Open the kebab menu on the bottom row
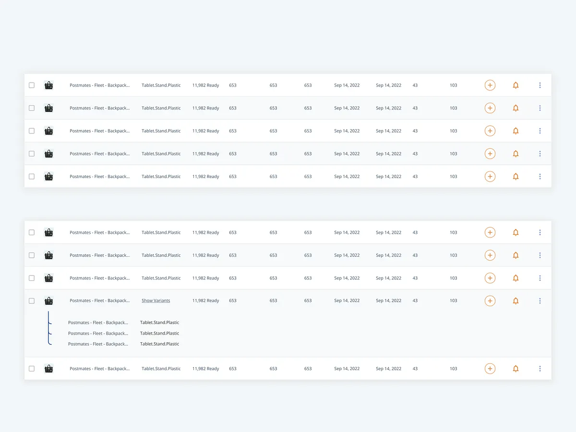576x432 pixels. click(x=540, y=368)
